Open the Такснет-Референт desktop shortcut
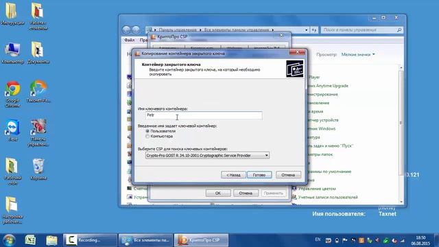The width and height of the screenshot is (439, 247). click(x=38, y=91)
